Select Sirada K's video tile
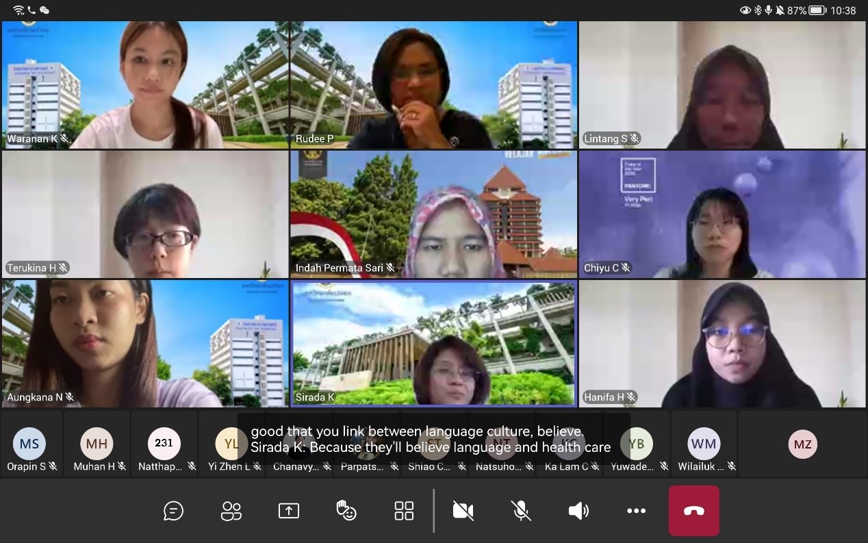Viewport: 868px width, 543px height. click(433, 343)
